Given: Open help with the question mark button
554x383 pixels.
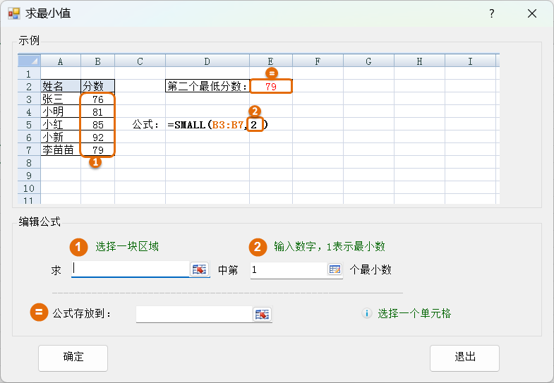Looking at the screenshot, I should coord(491,13).
